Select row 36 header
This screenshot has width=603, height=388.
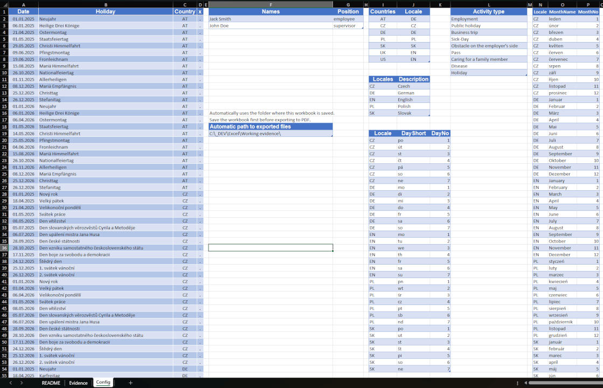tap(4, 248)
